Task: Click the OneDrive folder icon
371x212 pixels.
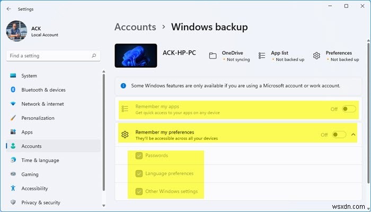Action: 213,56
